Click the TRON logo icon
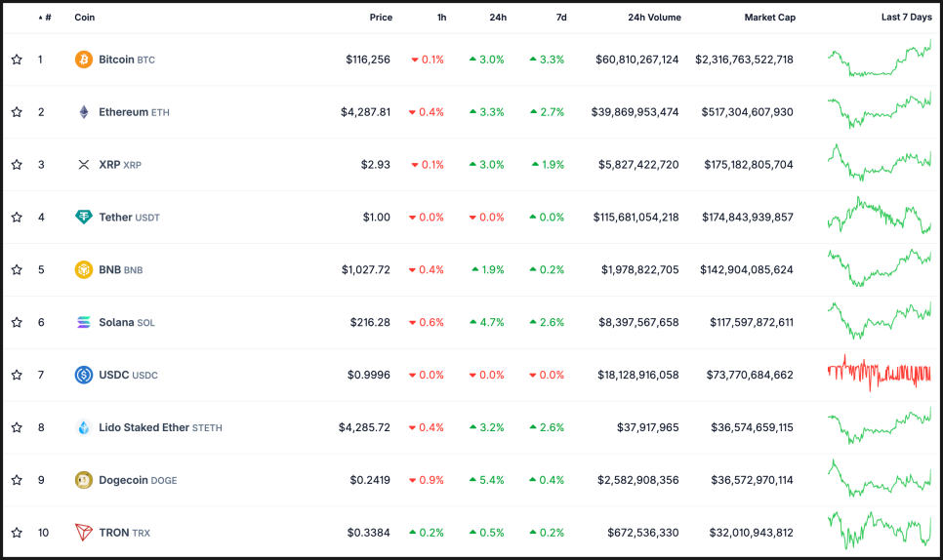The image size is (943, 560). [x=84, y=533]
